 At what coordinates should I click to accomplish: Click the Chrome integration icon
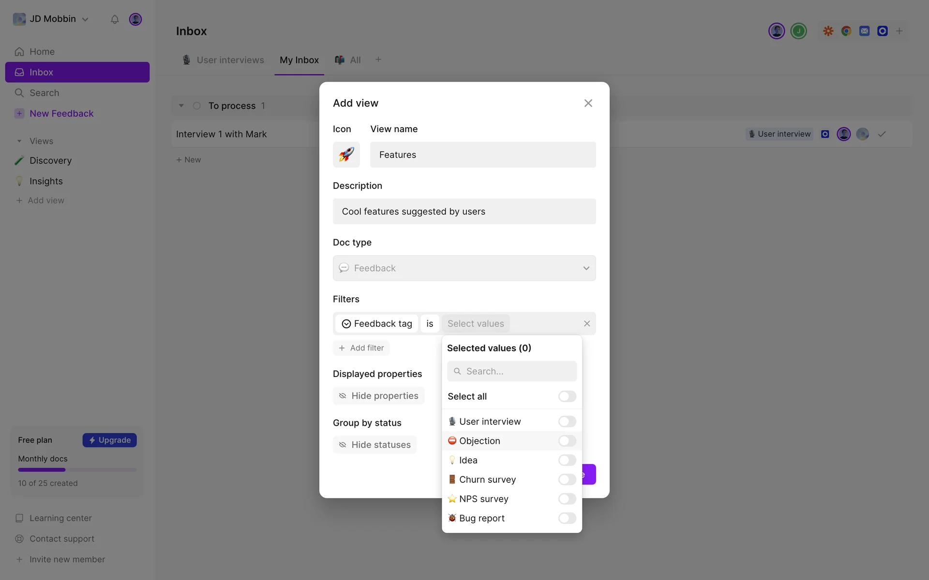pos(846,31)
